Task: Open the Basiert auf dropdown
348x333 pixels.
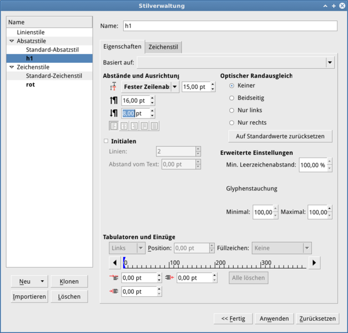Action: (x=330, y=63)
